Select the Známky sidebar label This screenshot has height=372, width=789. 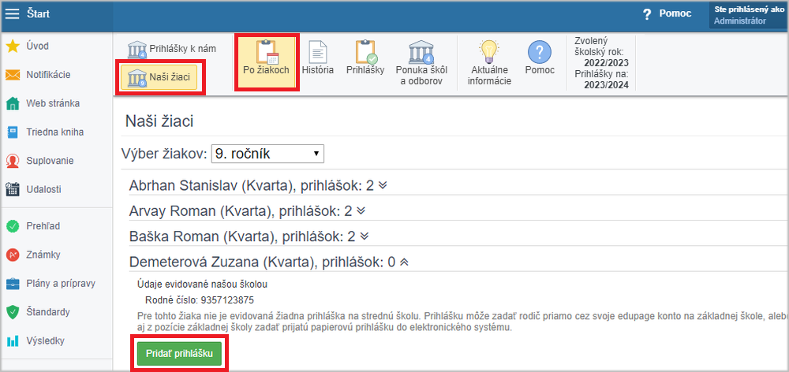pos(43,255)
